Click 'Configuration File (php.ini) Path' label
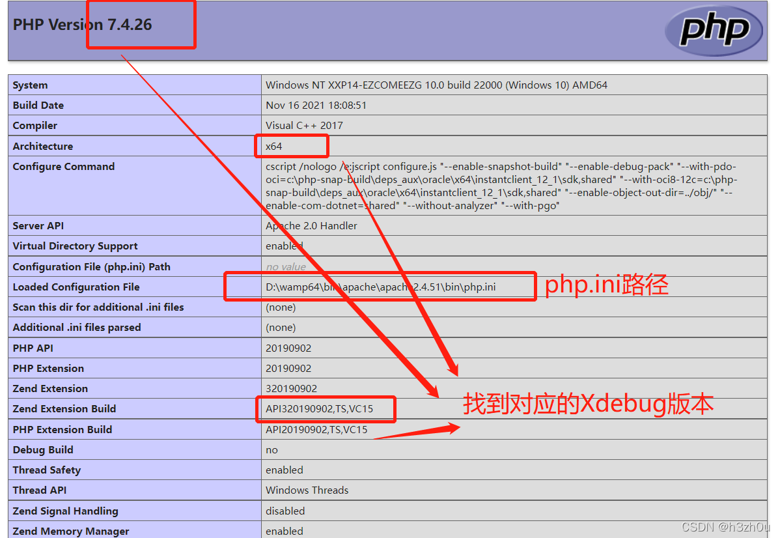The width and height of the screenshot is (780, 538). pos(92,267)
